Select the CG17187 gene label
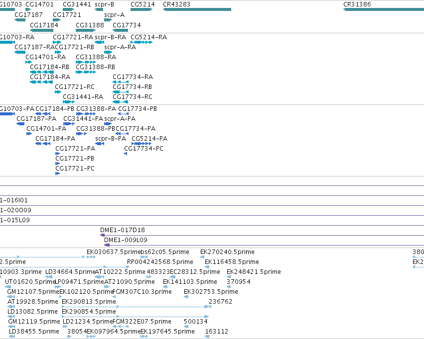Image resolution: width=424 pixels, height=339 pixels. coord(28,14)
